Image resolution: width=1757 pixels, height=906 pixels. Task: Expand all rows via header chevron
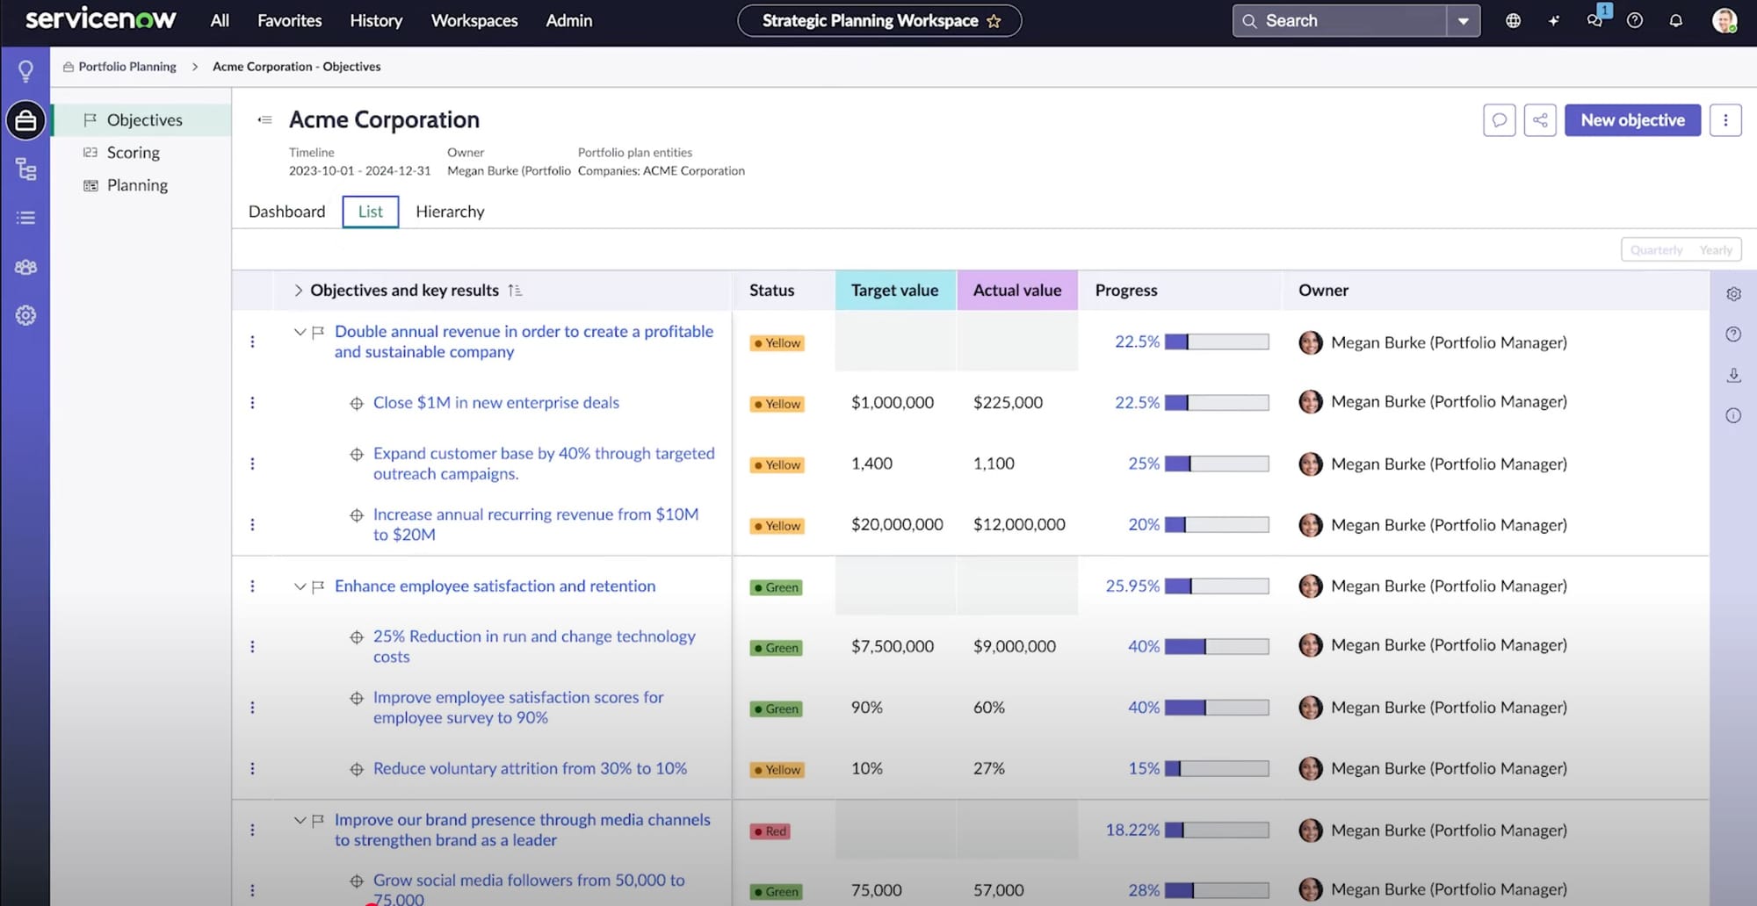(x=298, y=291)
